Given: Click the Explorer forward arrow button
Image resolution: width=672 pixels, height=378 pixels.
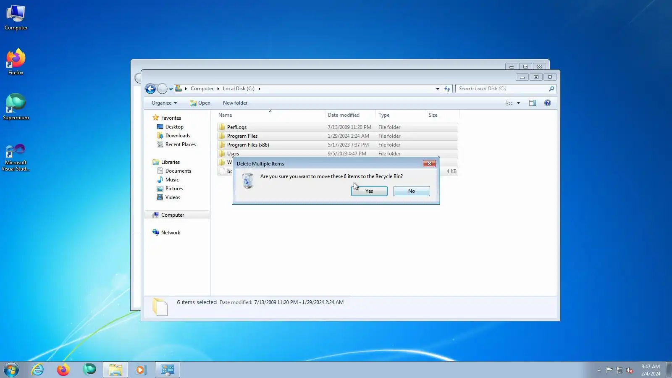Looking at the screenshot, I should tap(162, 89).
